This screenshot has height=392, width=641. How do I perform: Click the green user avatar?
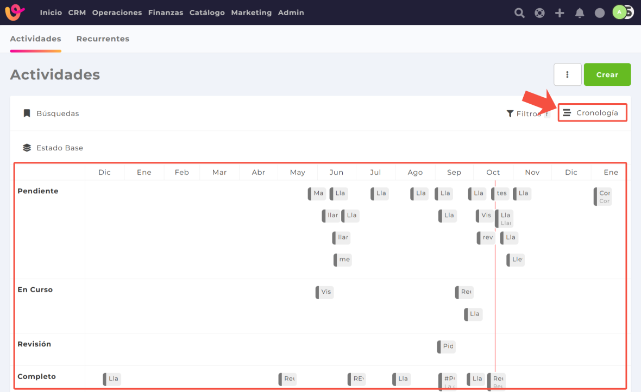619,12
